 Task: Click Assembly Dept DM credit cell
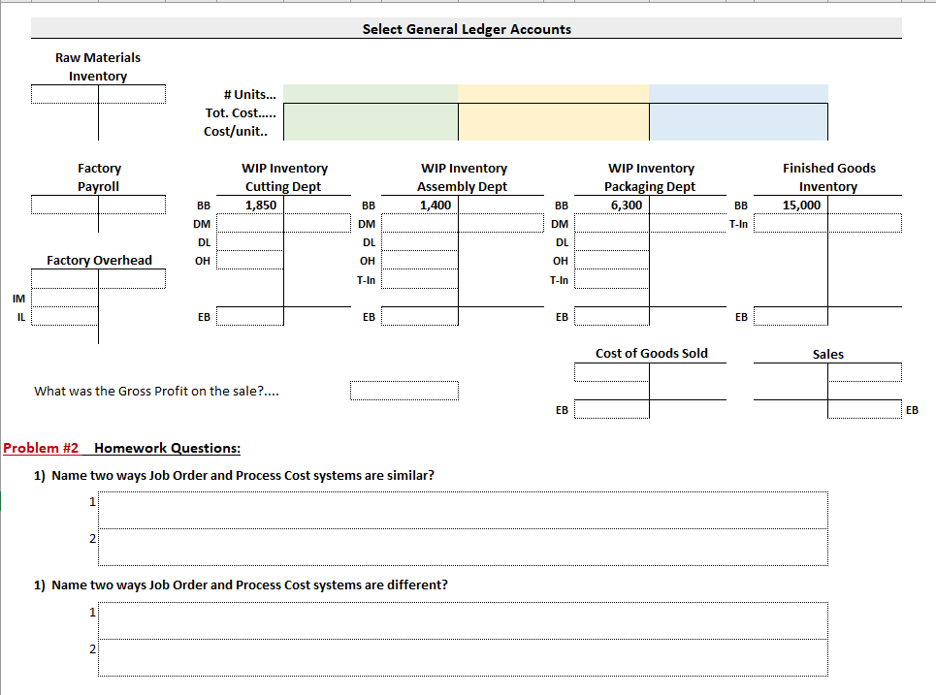pos(501,224)
